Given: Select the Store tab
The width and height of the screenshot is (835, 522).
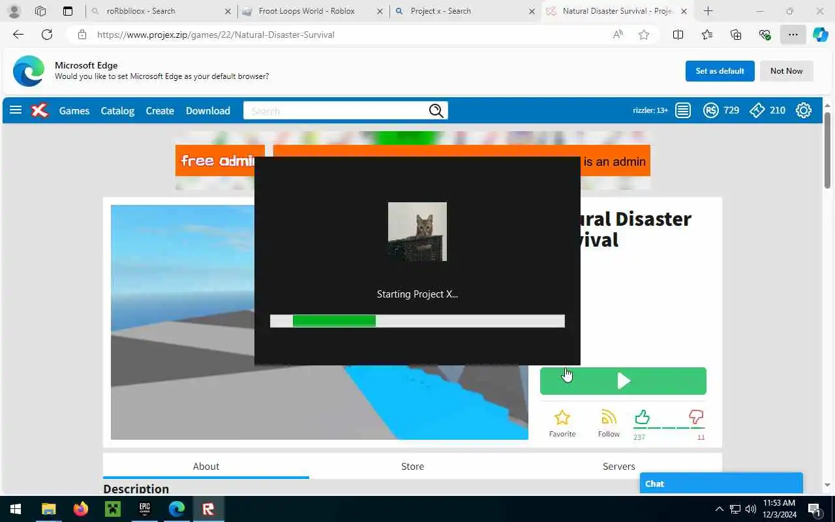Looking at the screenshot, I should pos(412,466).
